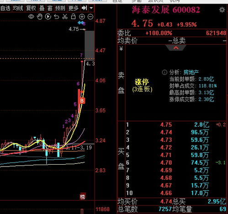Screen dimensions: 228x214
Task: Click the 3.17-3.19 gap label on chart
Action: pyautogui.click(x=79, y=148)
